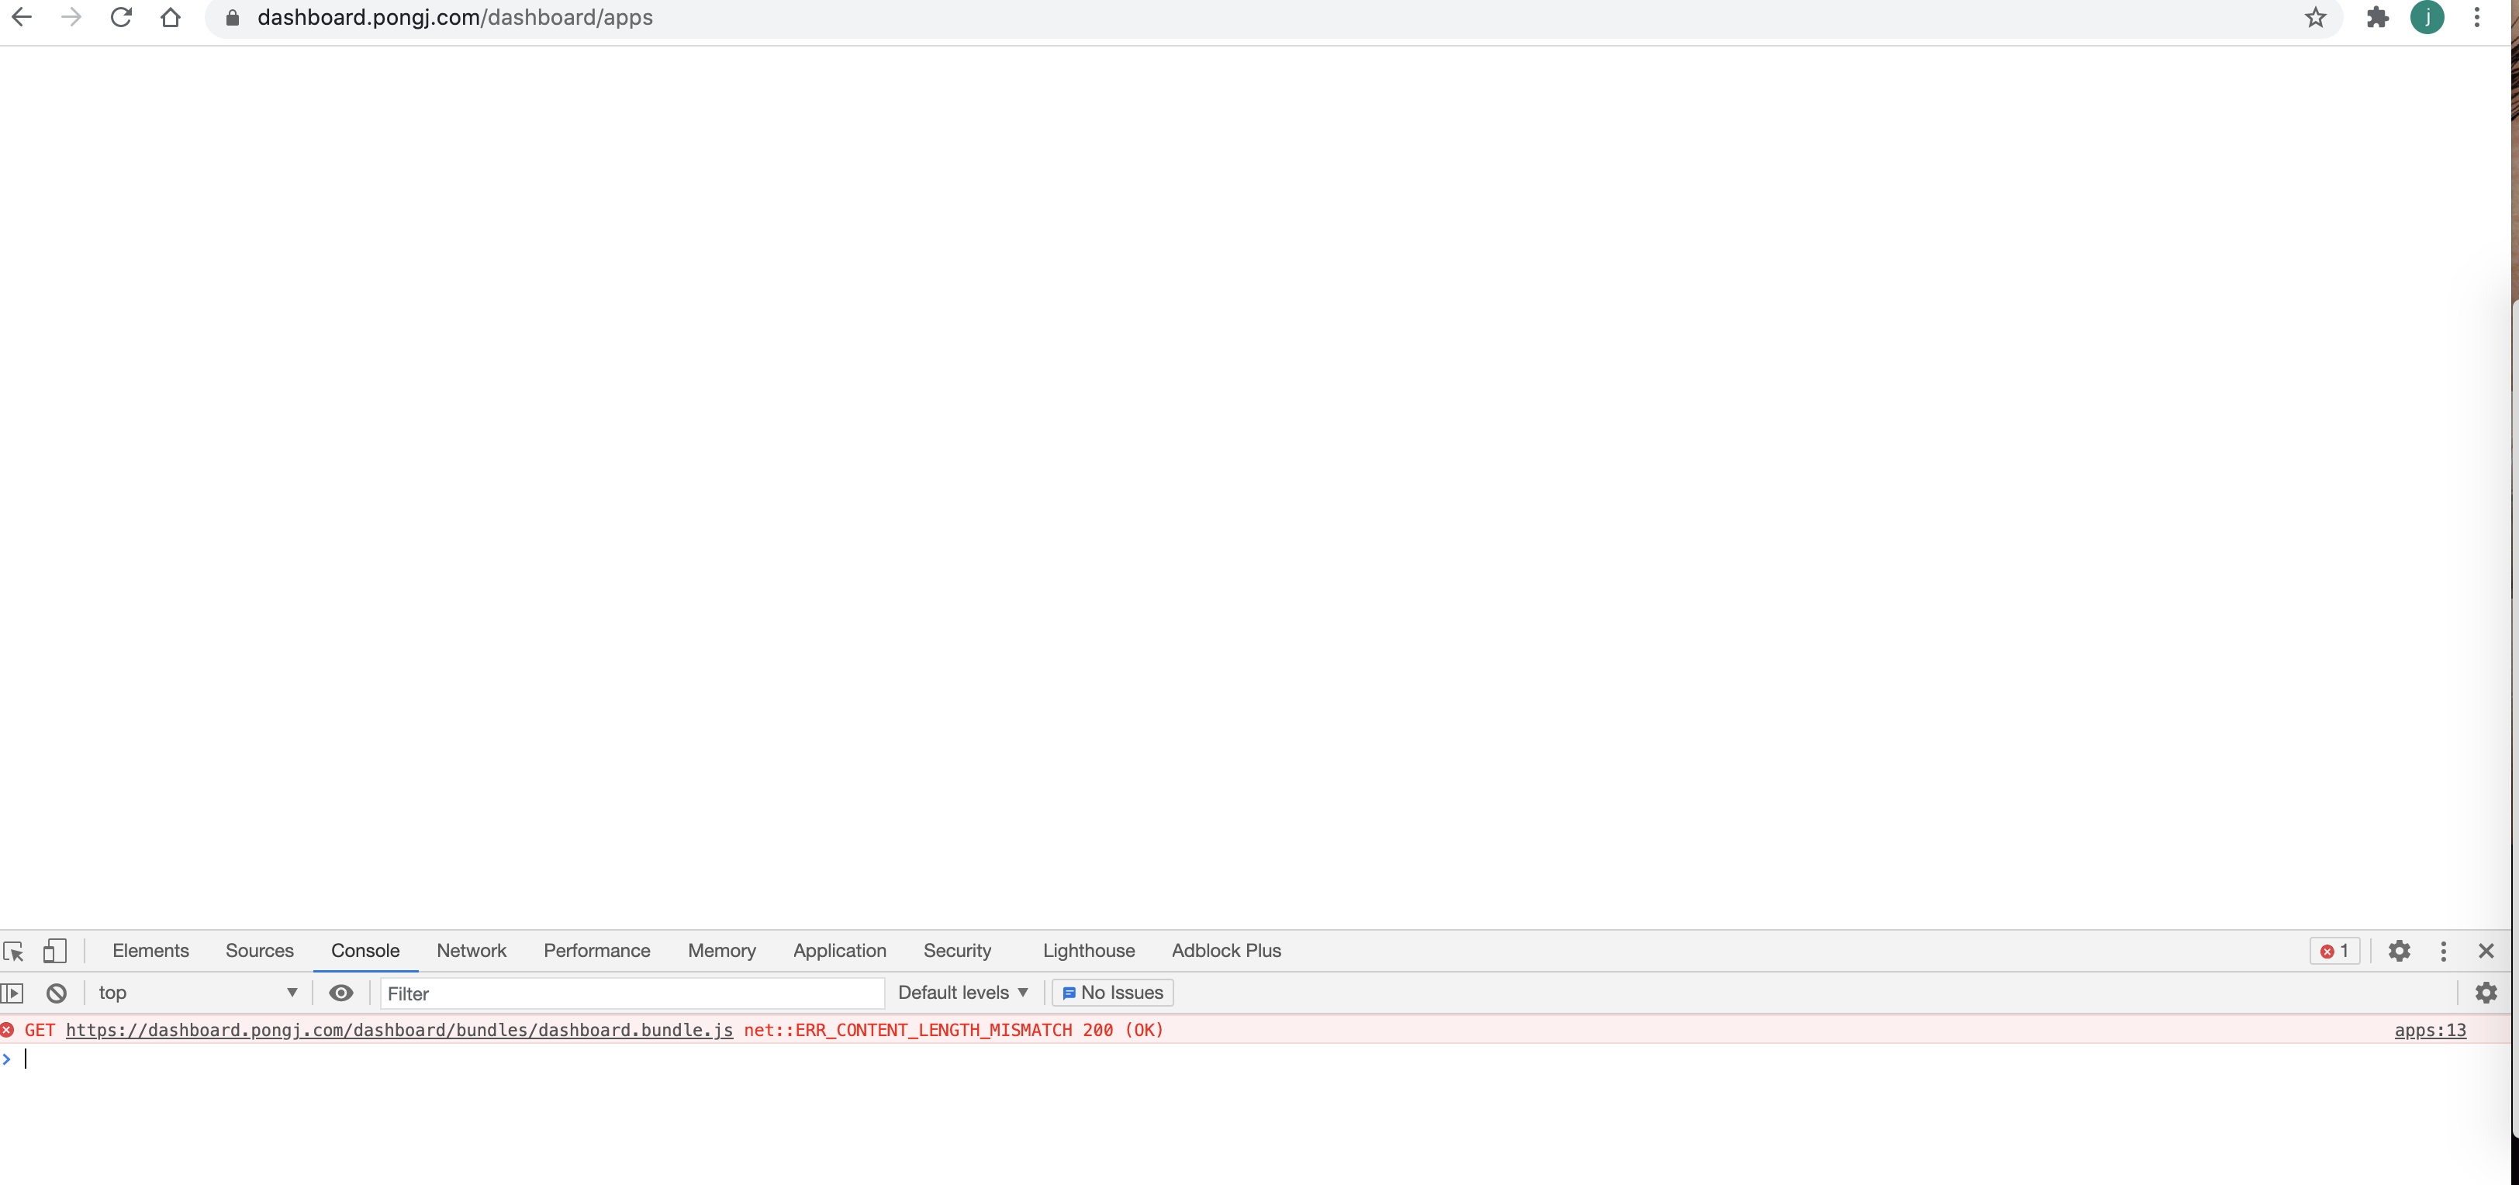Image resolution: width=2519 pixels, height=1185 pixels.
Task: Toggle the device toolbar icon
Action: pyautogui.click(x=55, y=950)
